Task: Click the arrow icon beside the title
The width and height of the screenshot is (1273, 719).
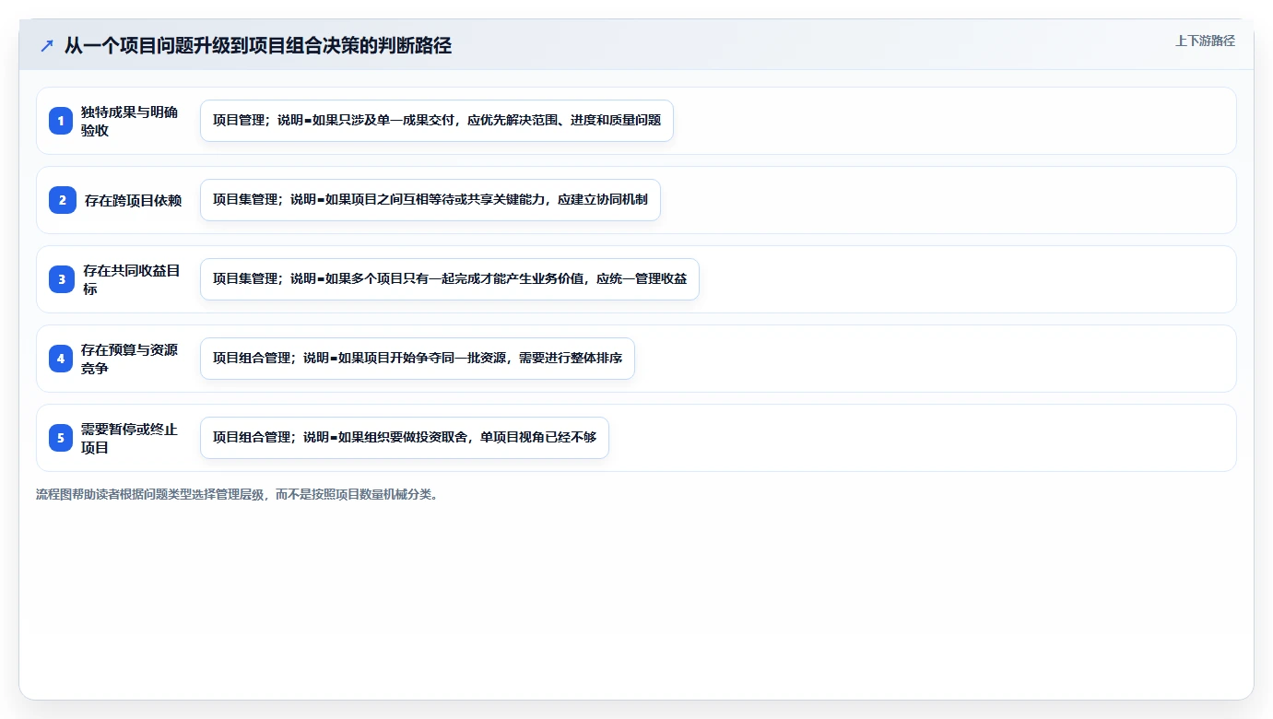Action: 47,46
